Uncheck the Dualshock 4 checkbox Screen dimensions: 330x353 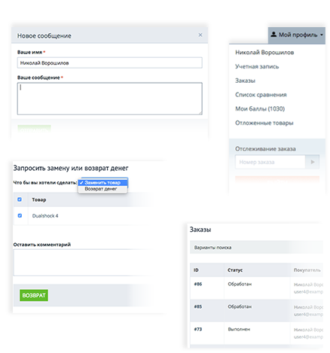(x=20, y=215)
